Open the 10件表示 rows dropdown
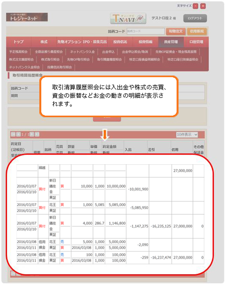This screenshot has width=225, height=285. [x=187, y=134]
